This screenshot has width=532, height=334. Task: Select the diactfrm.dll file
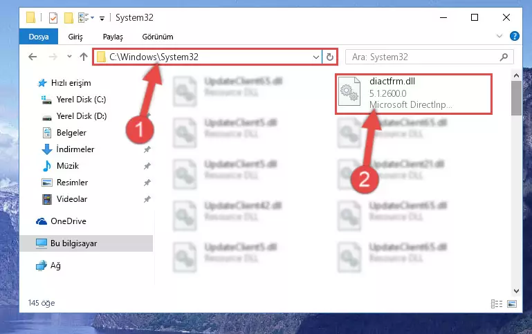414,93
